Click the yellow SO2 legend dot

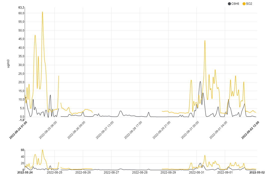coord(244,4)
